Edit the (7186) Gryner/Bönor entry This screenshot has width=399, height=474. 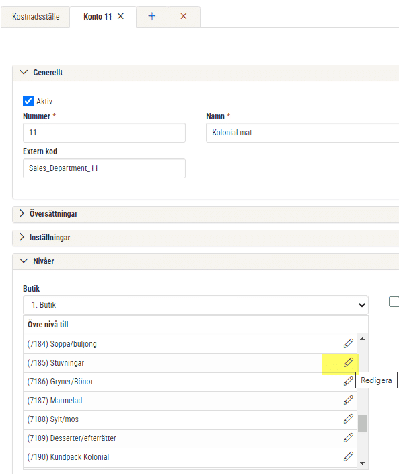tap(349, 381)
